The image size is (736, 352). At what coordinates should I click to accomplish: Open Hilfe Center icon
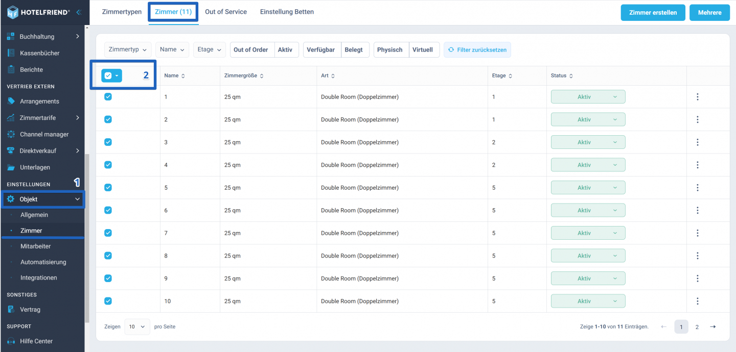(x=11, y=341)
